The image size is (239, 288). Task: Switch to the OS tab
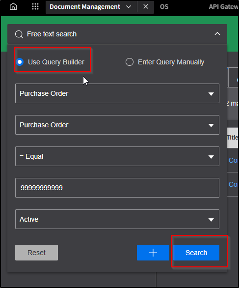click(164, 7)
